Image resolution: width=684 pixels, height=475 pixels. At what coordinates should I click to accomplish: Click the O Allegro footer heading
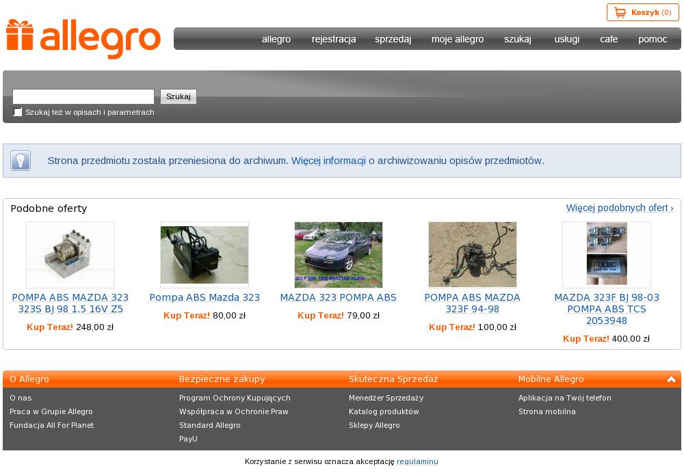point(29,379)
